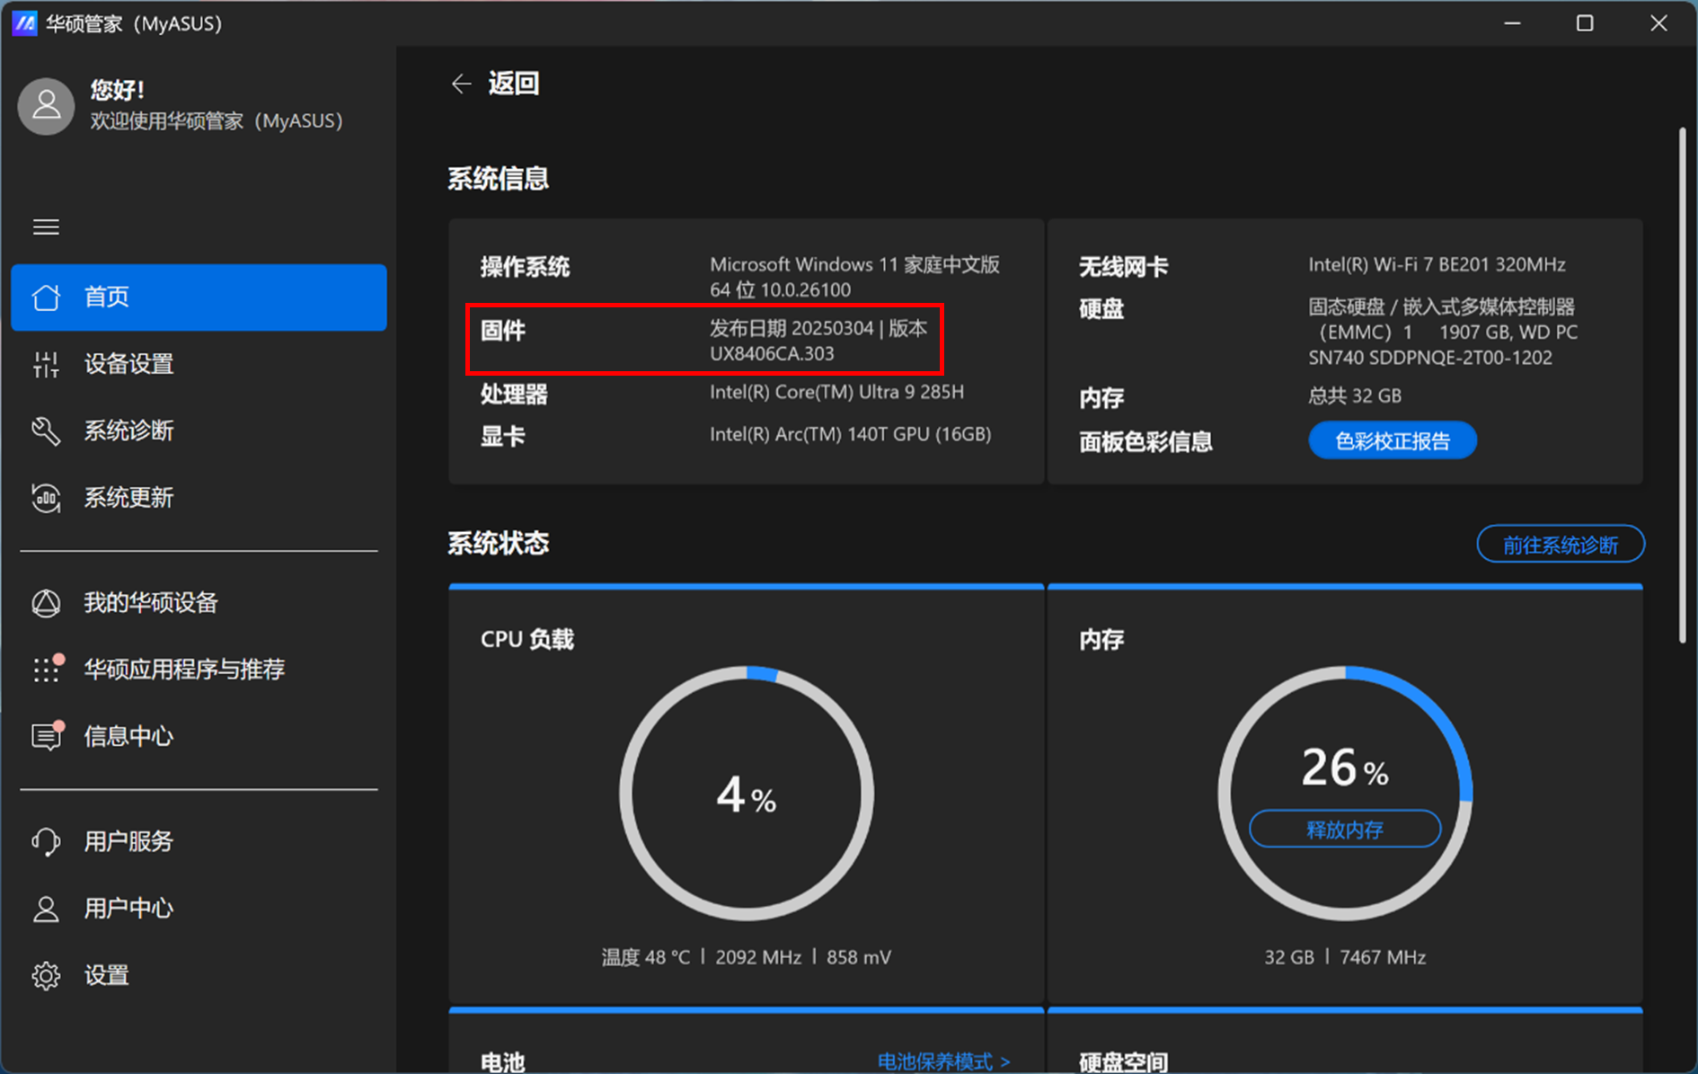Viewport: 1698px width, 1074px height.
Task: Go to 系统诊断 in the sidebar
Action: tap(199, 430)
